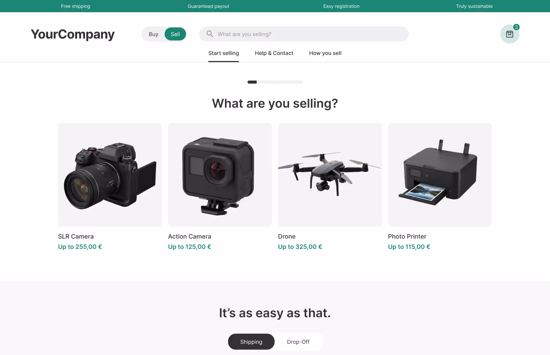Pick the Photo Printer product image
This screenshot has width=550, height=355.
click(x=440, y=175)
